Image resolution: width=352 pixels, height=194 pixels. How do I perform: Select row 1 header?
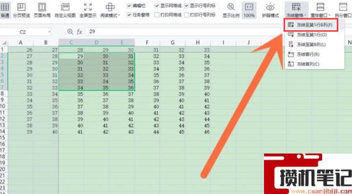[x=4, y=50]
